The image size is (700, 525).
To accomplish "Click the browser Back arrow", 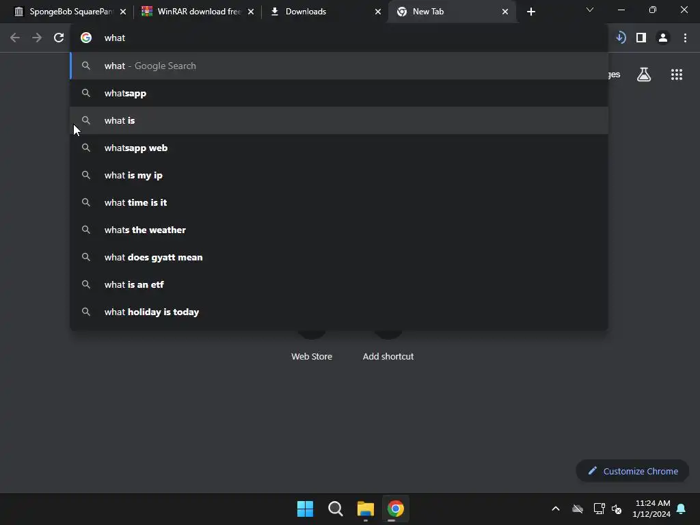I will [15, 38].
